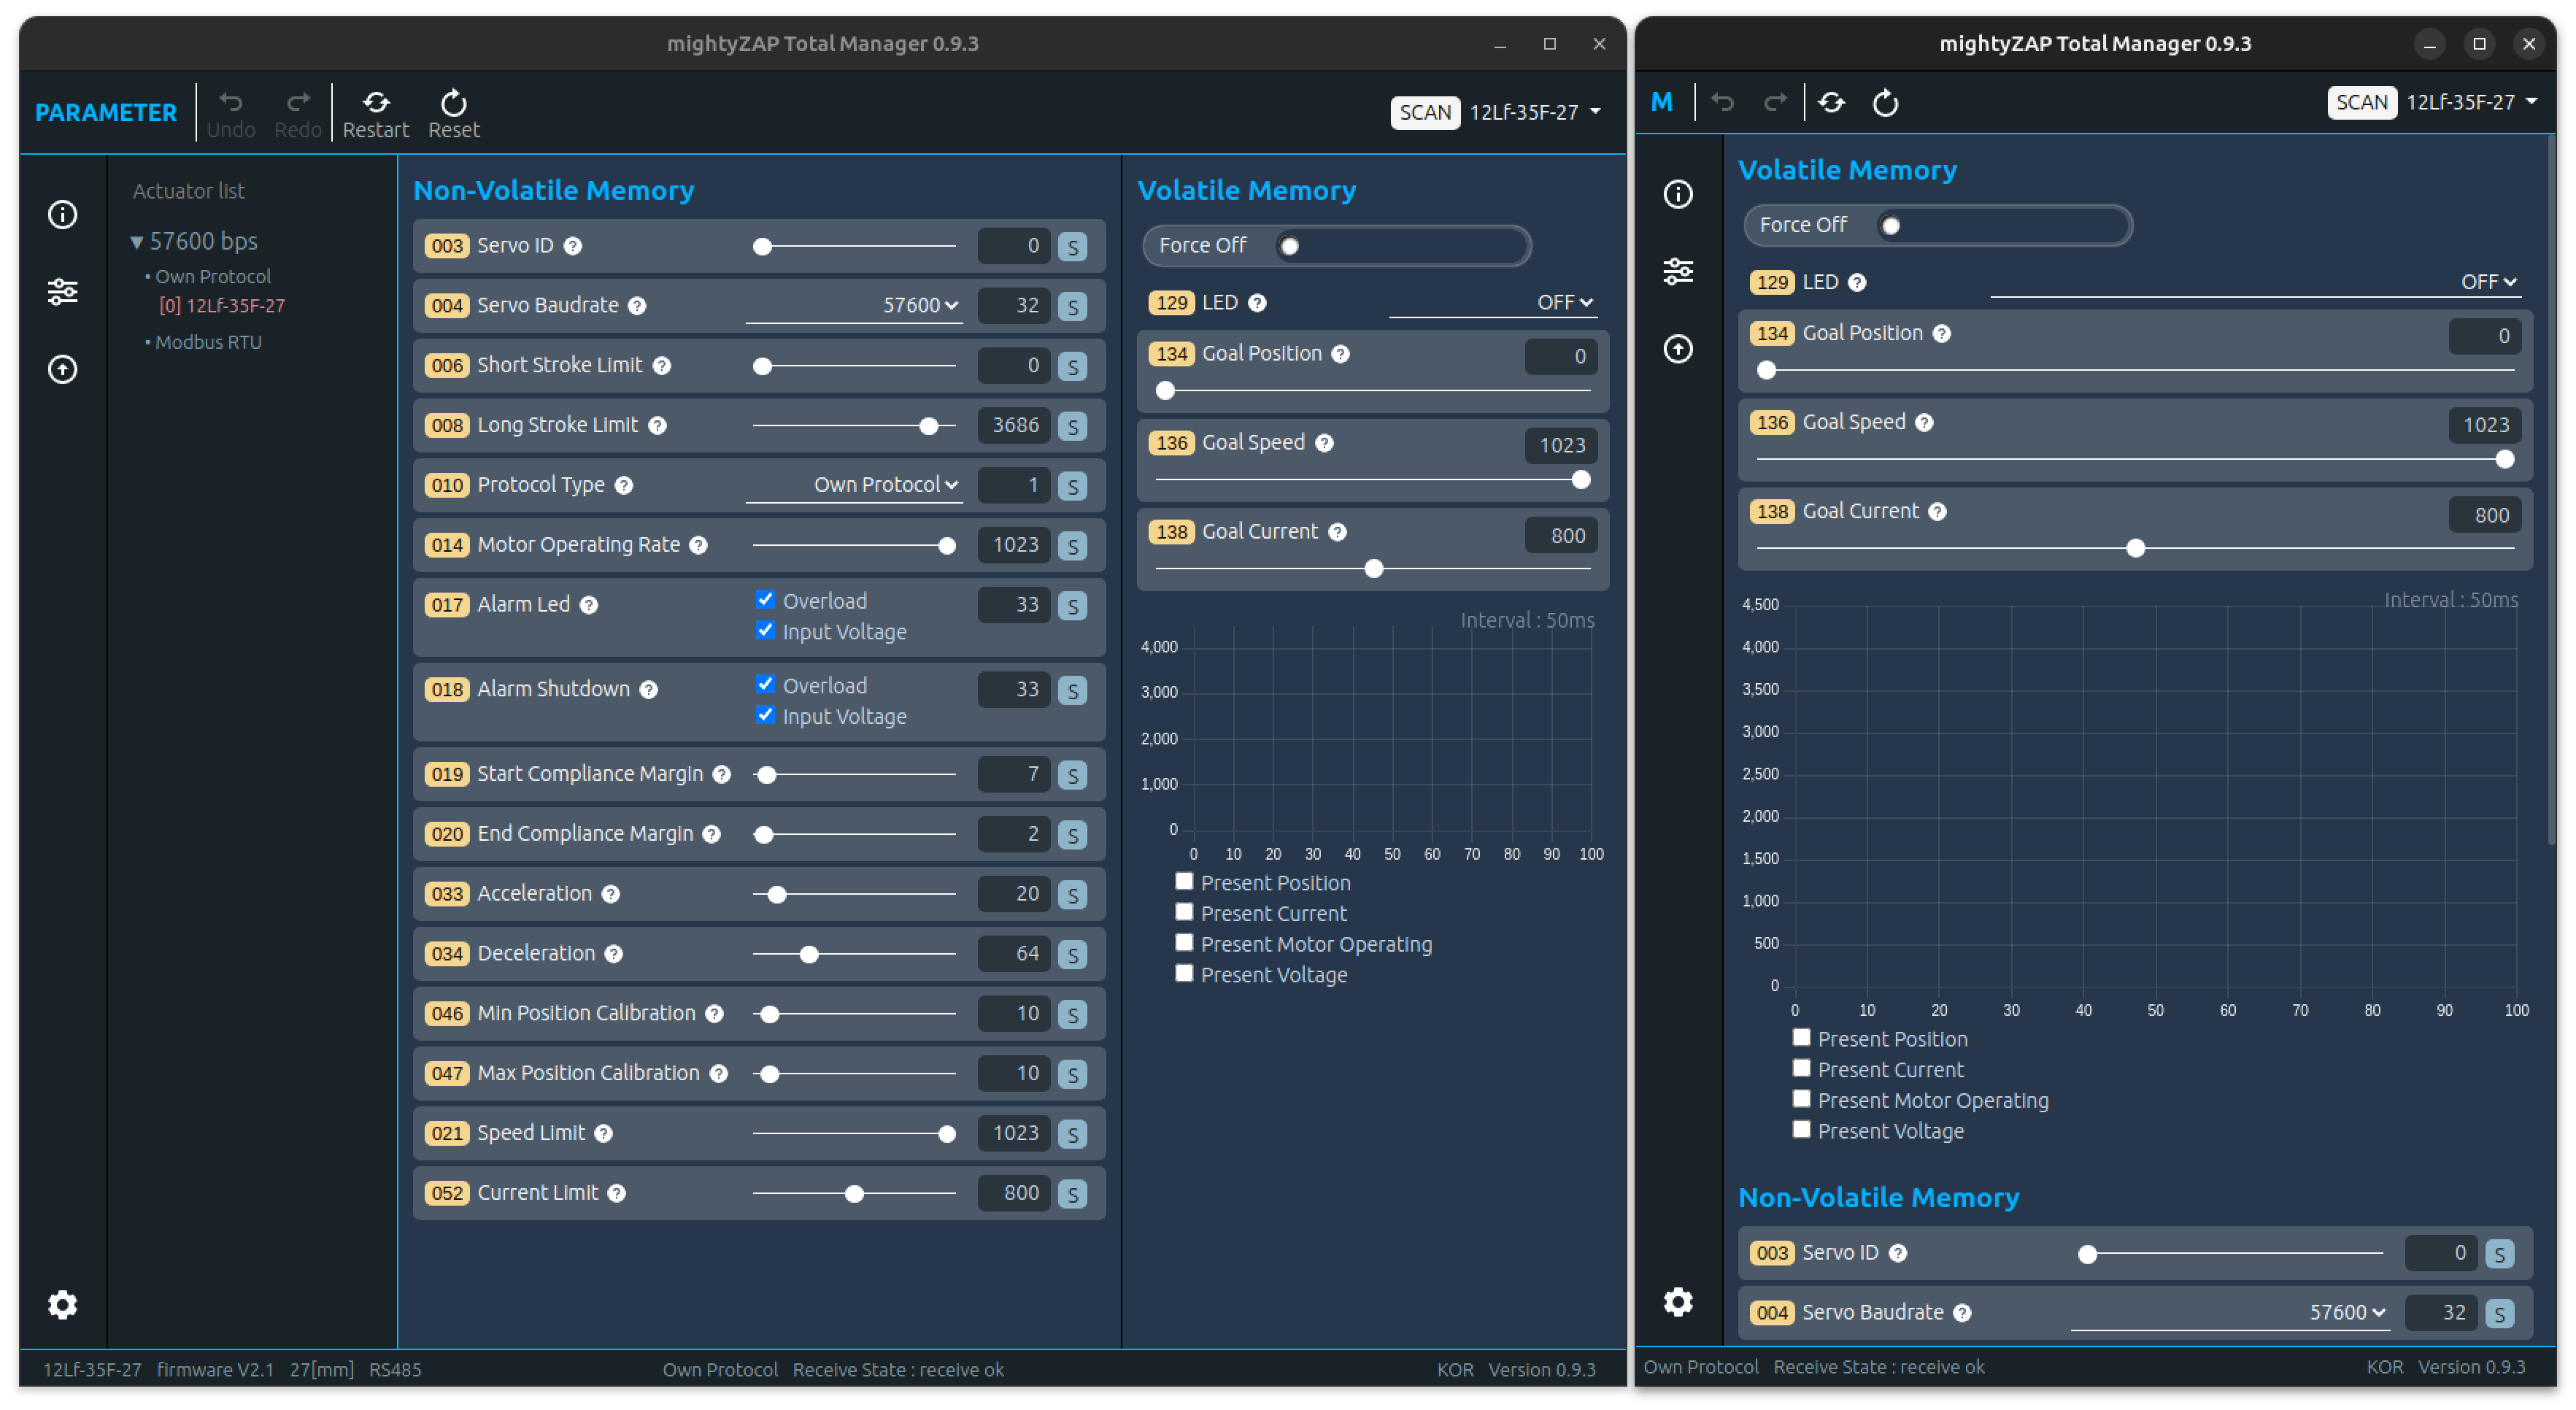
Task: Click the refresh Reset icon in right window
Action: (1885, 103)
